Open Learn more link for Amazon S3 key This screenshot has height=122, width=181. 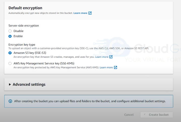(102, 57)
